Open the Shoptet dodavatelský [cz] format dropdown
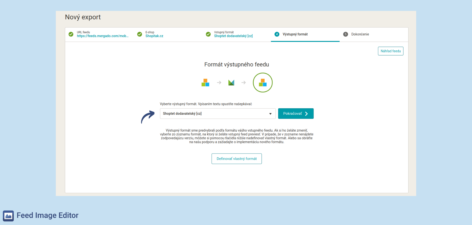 (218, 114)
